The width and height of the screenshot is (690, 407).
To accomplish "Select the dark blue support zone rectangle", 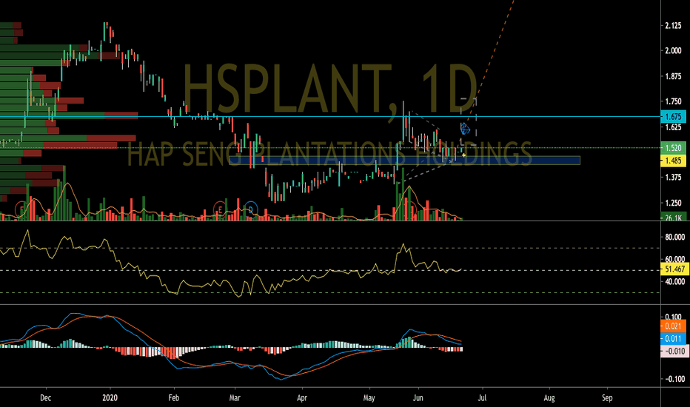I will 404,161.
